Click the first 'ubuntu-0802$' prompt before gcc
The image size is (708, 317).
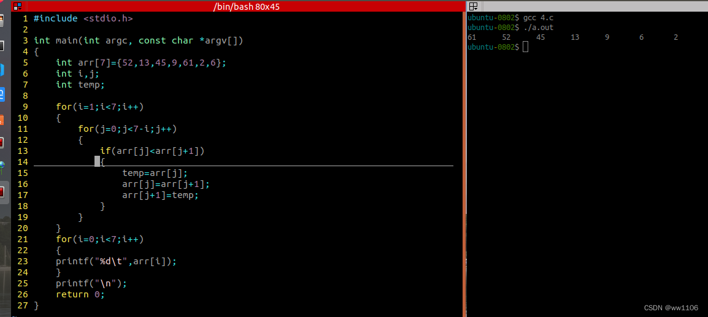493,18
